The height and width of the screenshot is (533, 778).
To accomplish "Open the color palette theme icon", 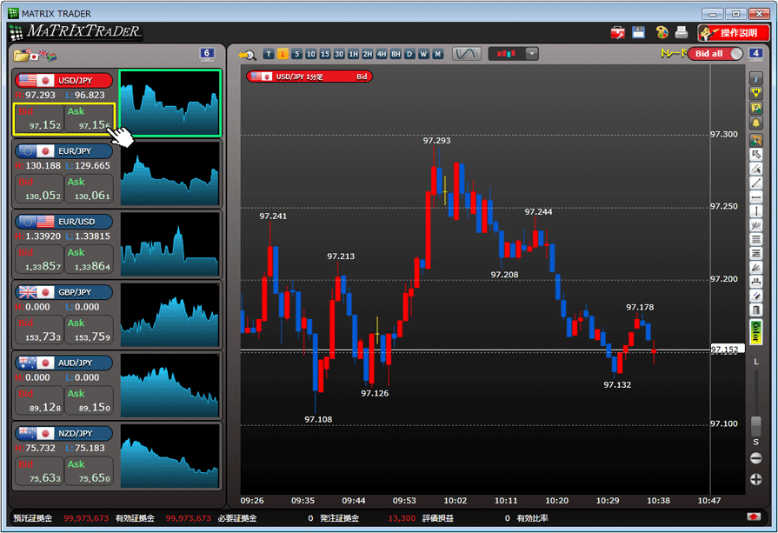I will click(662, 33).
